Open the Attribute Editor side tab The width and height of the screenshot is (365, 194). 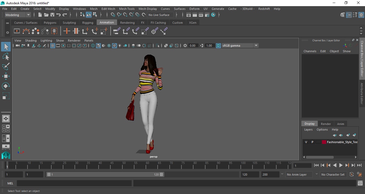[x=362, y=93]
